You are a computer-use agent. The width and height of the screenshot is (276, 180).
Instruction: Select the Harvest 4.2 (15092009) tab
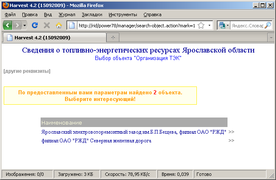(54, 38)
